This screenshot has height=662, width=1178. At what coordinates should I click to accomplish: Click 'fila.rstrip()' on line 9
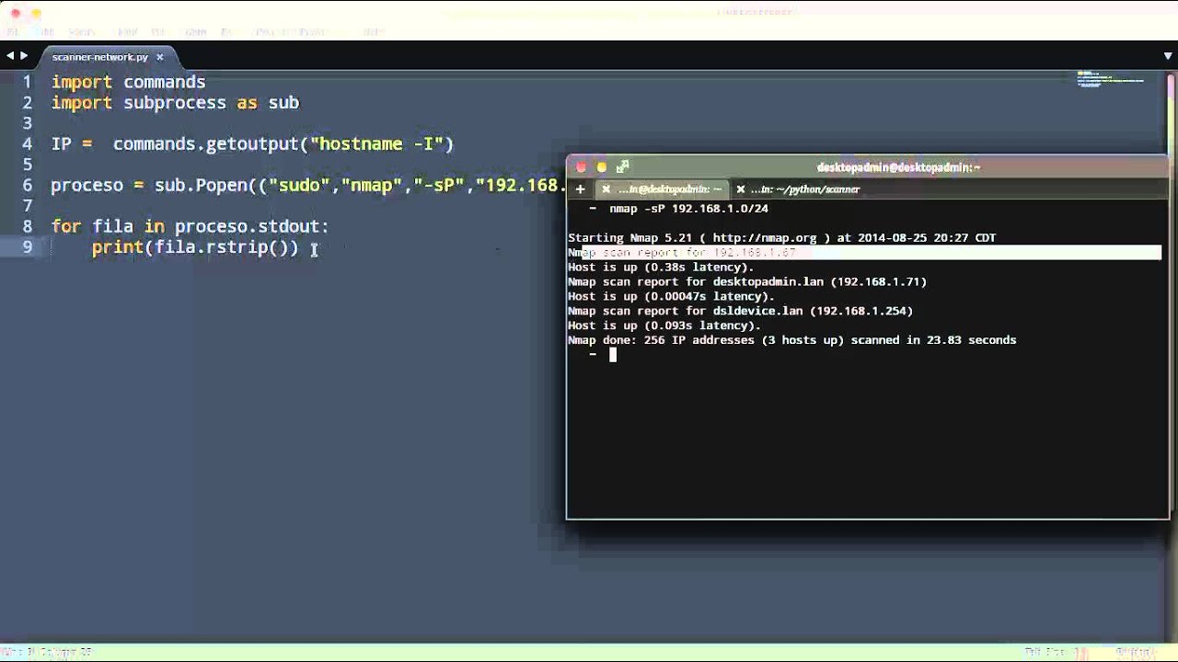[x=221, y=246]
